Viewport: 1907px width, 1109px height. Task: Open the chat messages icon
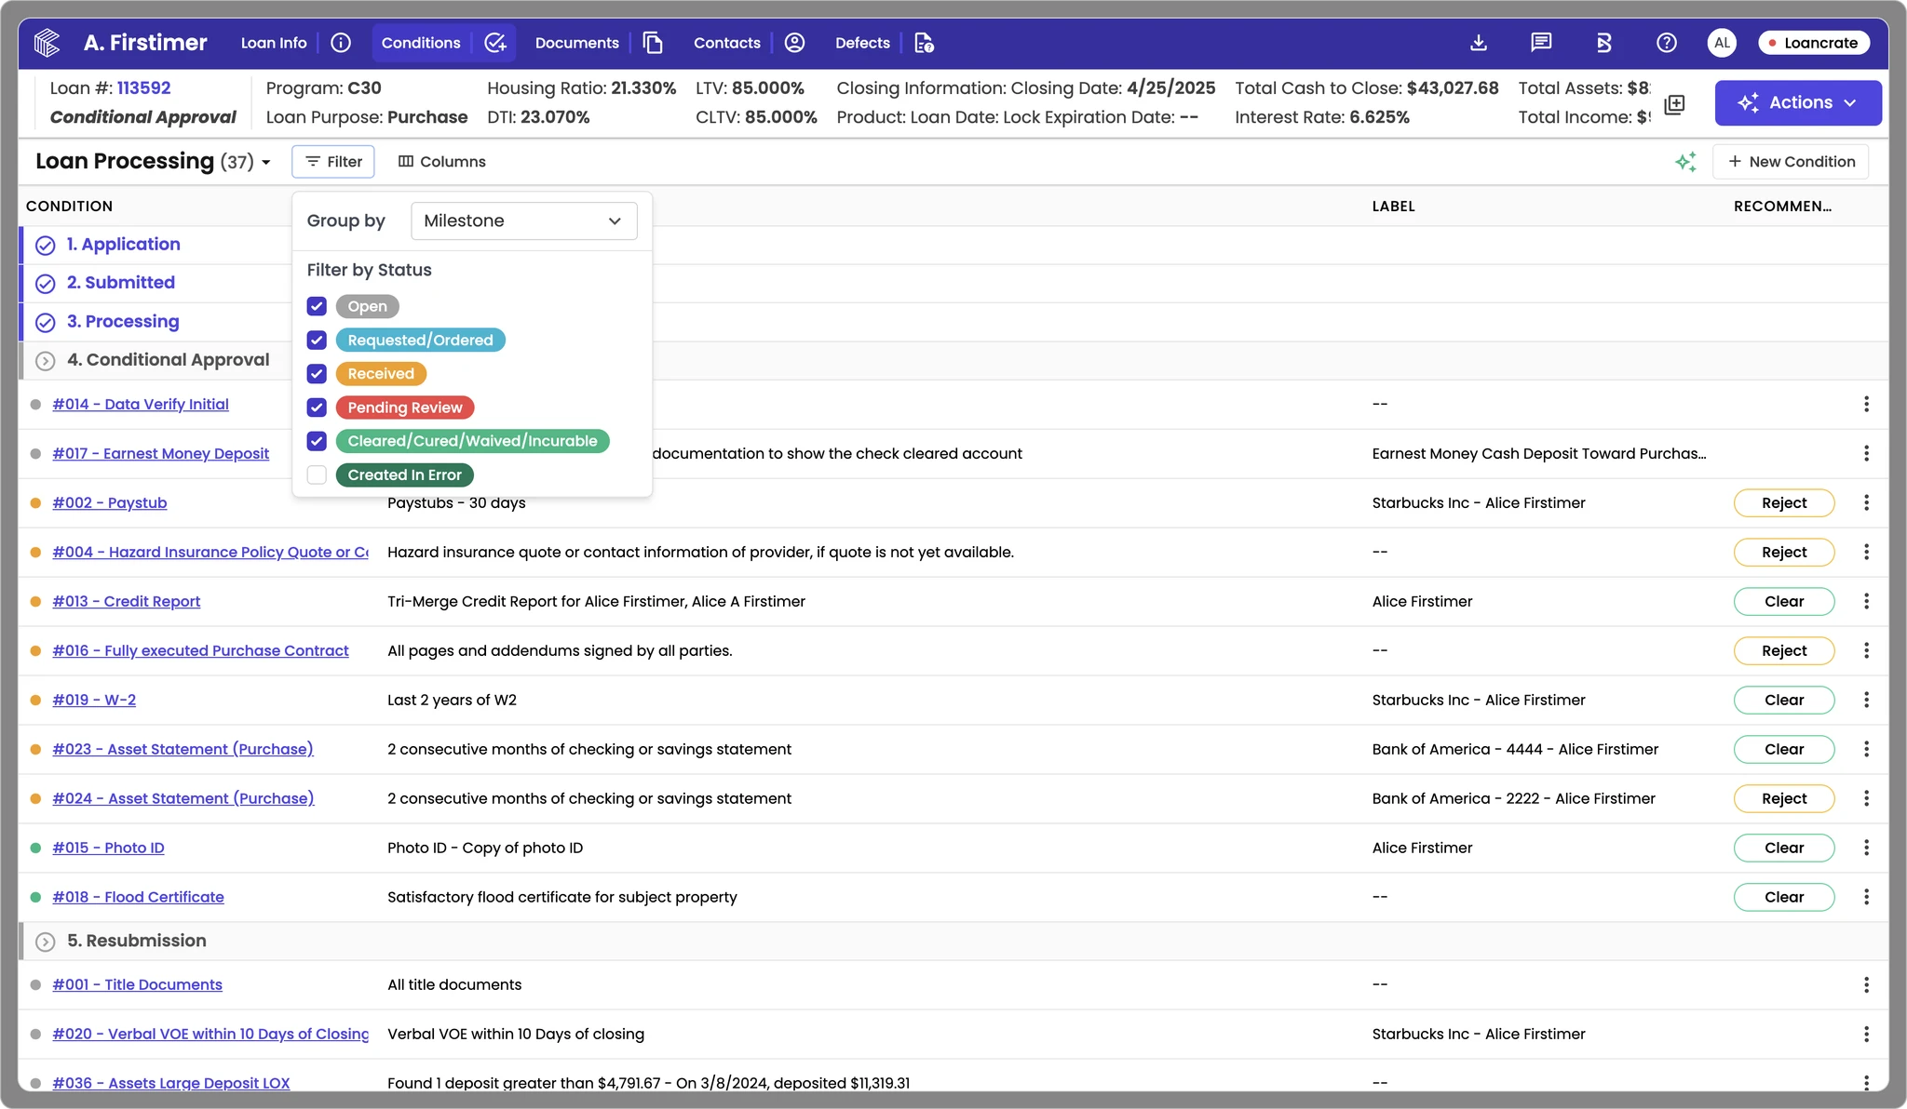1541,43
